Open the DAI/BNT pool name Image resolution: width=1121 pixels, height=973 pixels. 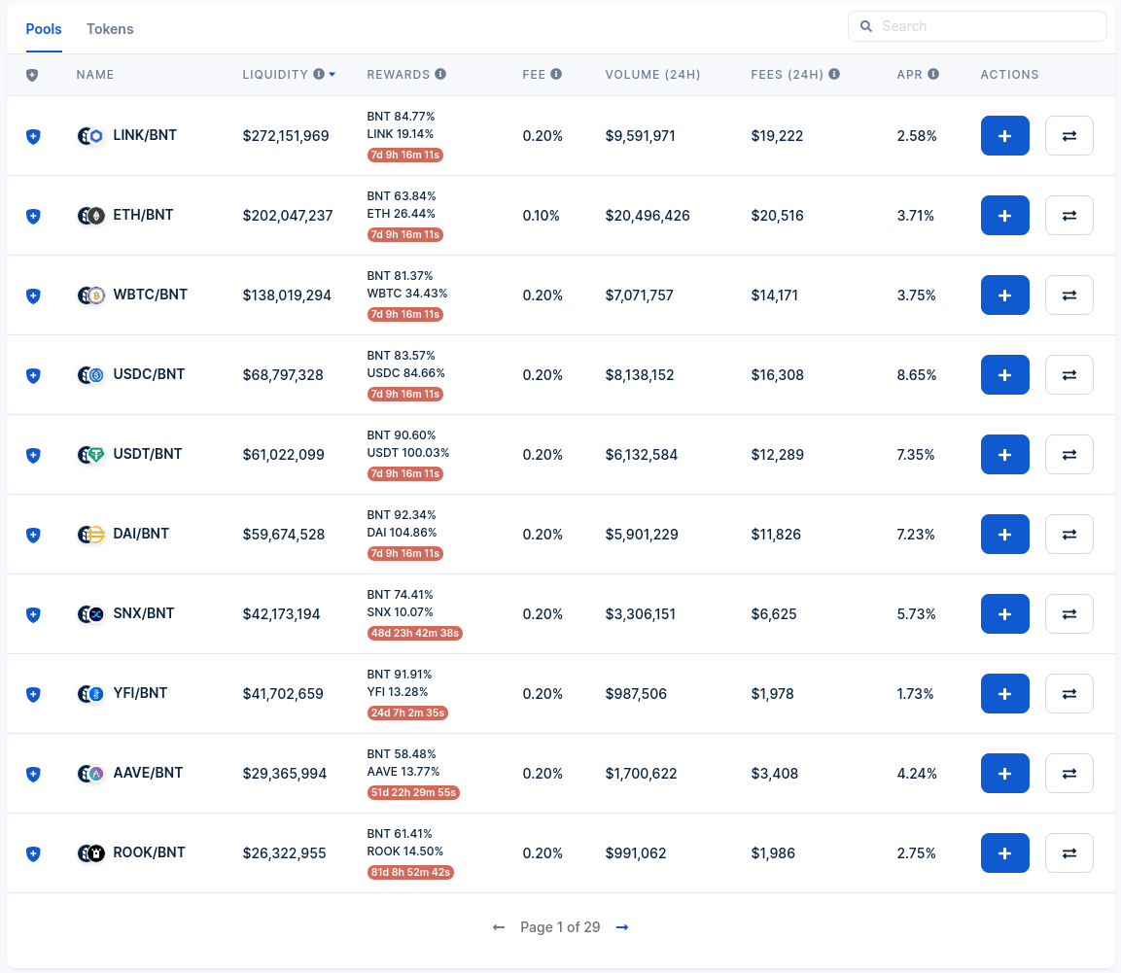point(141,534)
